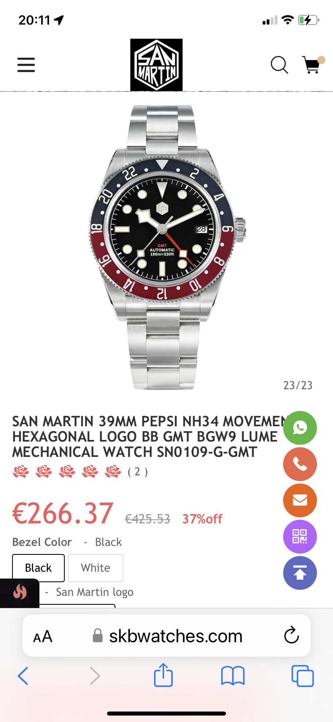This screenshot has height=722, width=333.
Task: Go back to the previous page
Action: pos(23,676)
